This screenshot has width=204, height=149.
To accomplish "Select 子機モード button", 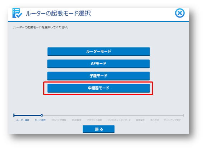I will tap(98, 76).
